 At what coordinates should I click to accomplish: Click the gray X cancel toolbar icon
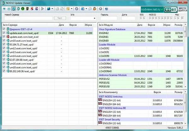click(100, 9)
